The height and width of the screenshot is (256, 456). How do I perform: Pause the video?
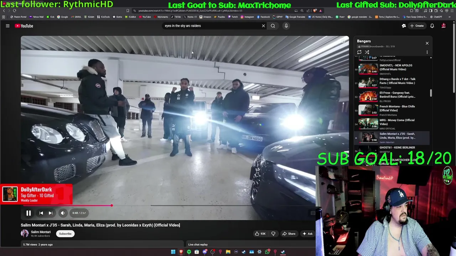[28, 213]
